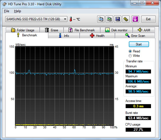Click the thermometer temperature icon
161x140 pixels.
coord(71,19)
